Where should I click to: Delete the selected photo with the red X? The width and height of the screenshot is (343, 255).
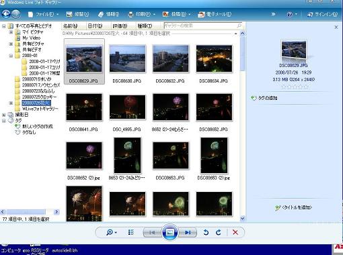coord(235,232)
